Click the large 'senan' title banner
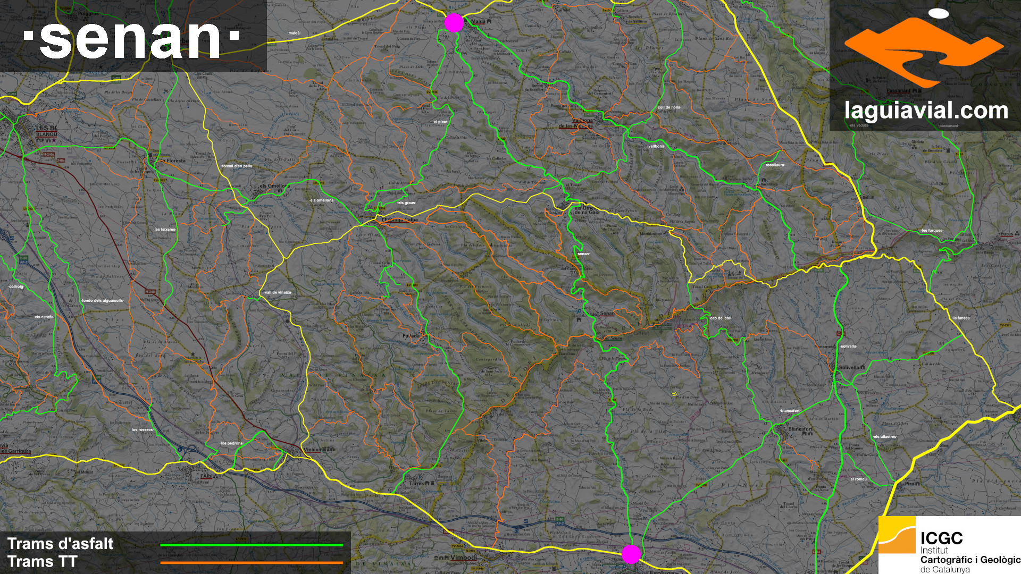This screenshot has width=1021, height=574. coord(131,36)
